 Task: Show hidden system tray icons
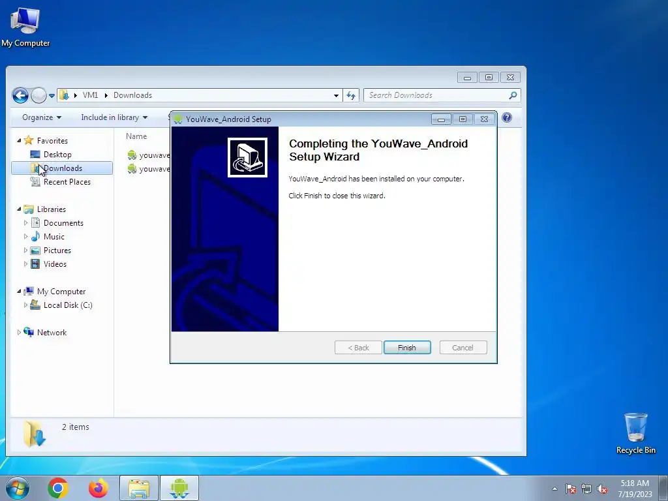click(554, 489)
